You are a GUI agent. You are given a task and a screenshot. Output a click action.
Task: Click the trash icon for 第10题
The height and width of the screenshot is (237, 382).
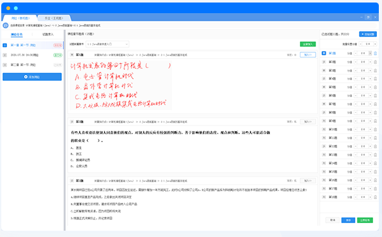click(376, 129)
